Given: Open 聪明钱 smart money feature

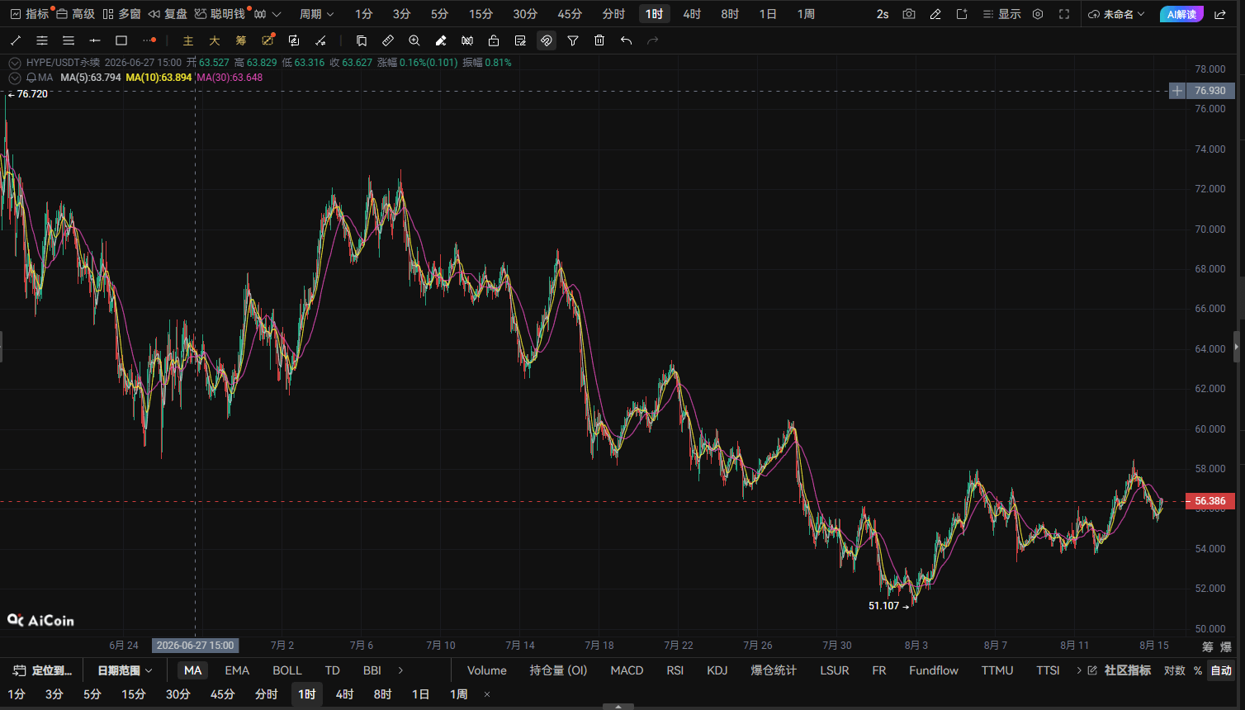Looking at the screenshot, I should click(220, 14).
